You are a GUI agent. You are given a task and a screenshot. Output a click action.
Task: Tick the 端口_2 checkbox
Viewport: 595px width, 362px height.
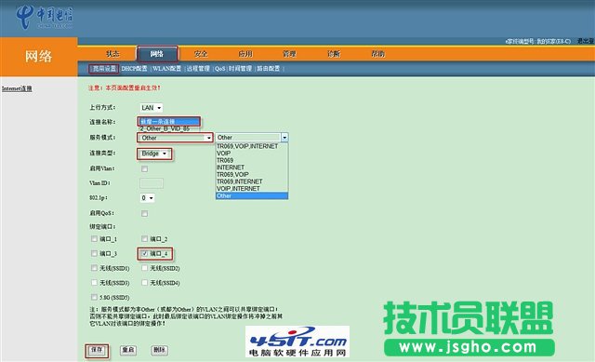tap(145, 238)
